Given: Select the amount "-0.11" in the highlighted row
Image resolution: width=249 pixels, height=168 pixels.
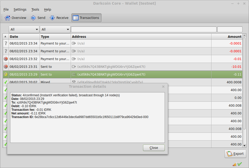Looking at the screenshot, I should pyautogui.click(x=237, y=75).
